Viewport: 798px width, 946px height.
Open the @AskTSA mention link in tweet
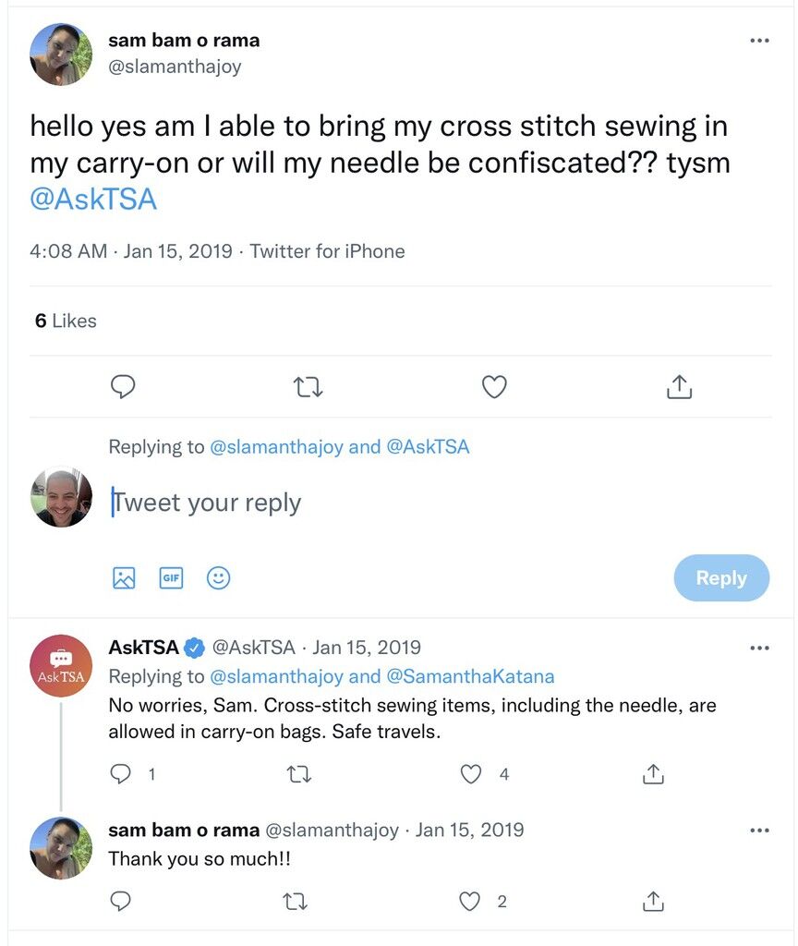(x=93, y=200)
